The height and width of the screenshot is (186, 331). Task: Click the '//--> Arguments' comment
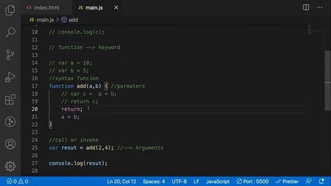[140, 148]
